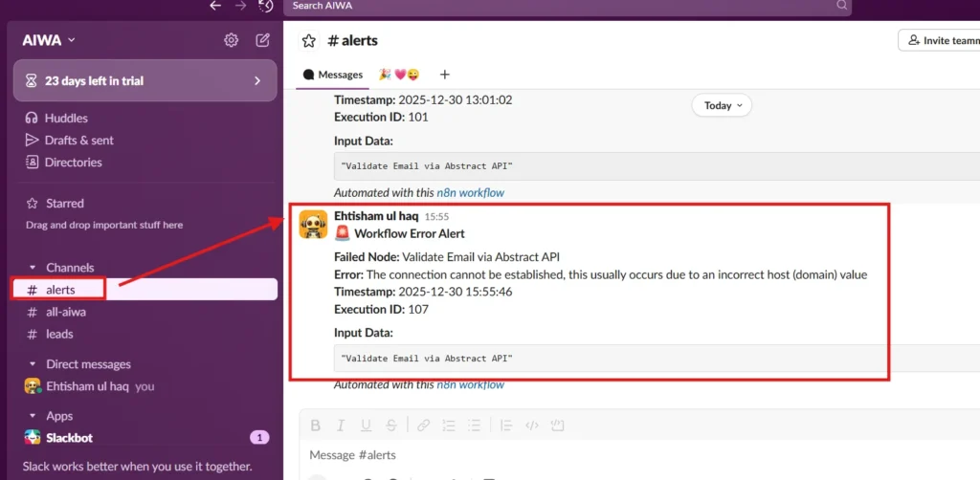
Task: Apply strikethrough formatting in composer
Action: coord(391,425)
